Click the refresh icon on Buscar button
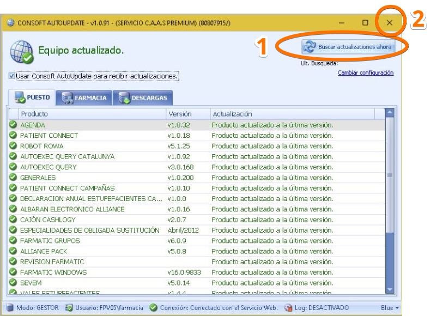The width and height of the screenshot is (430, 316). pos(310,47)
